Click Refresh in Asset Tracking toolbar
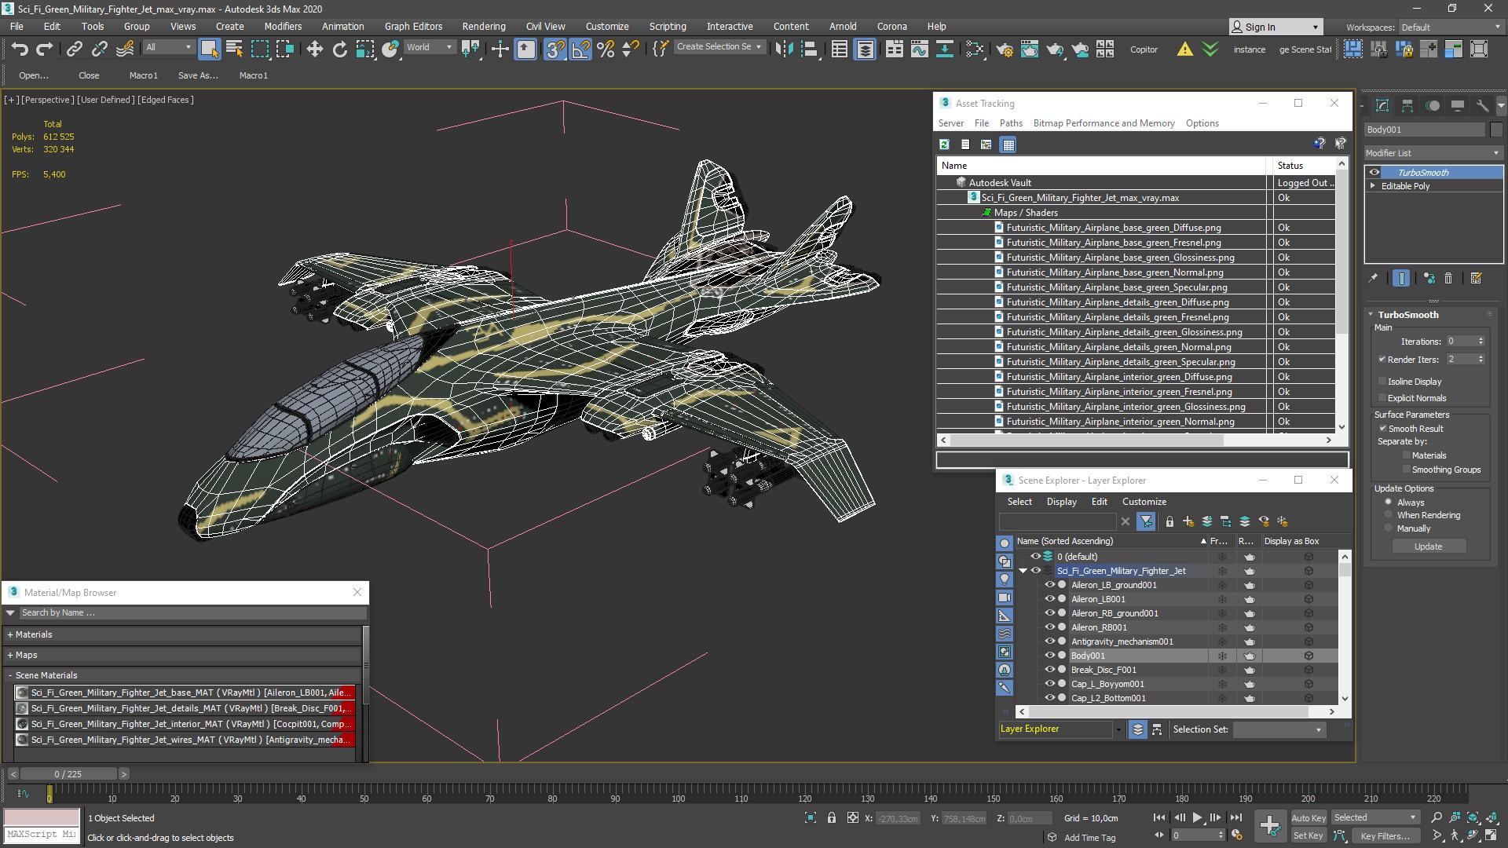This screenshot has width=1508, height=848. (x=944, y=144)
